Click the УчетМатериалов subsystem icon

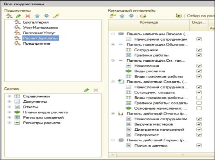pyautogui.click(x=17, y=28)
